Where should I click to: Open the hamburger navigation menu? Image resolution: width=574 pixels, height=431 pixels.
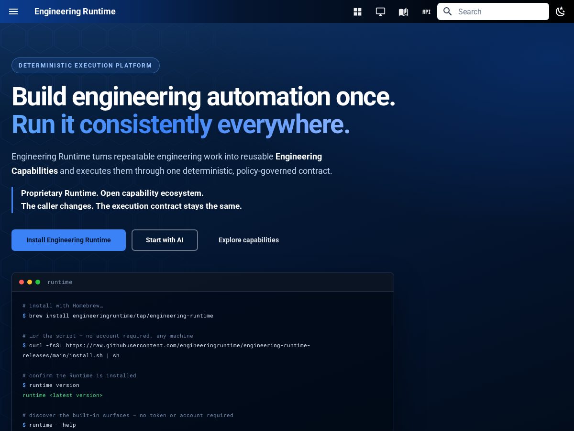(13, 11)
